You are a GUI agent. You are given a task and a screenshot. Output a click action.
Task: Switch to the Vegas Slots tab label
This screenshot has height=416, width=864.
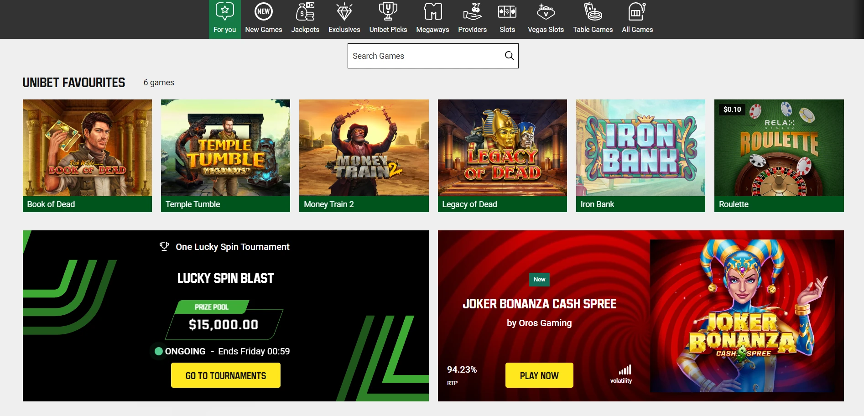[546, 30]
